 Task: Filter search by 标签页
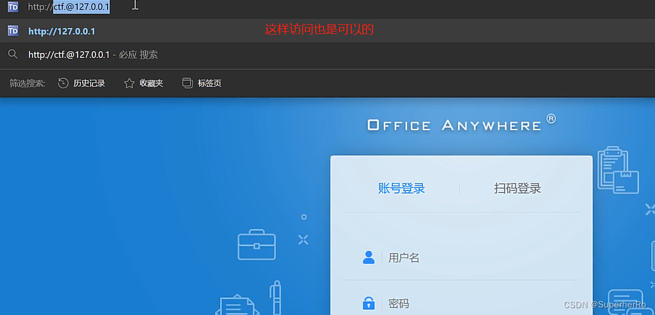click(202, 83)
